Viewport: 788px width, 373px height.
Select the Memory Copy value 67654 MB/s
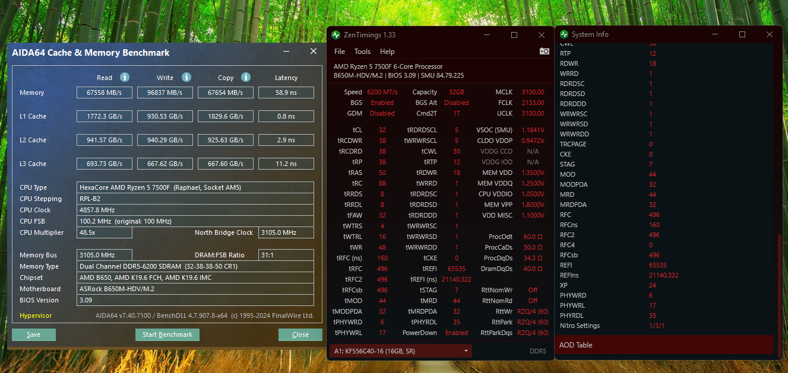[226, 93]
